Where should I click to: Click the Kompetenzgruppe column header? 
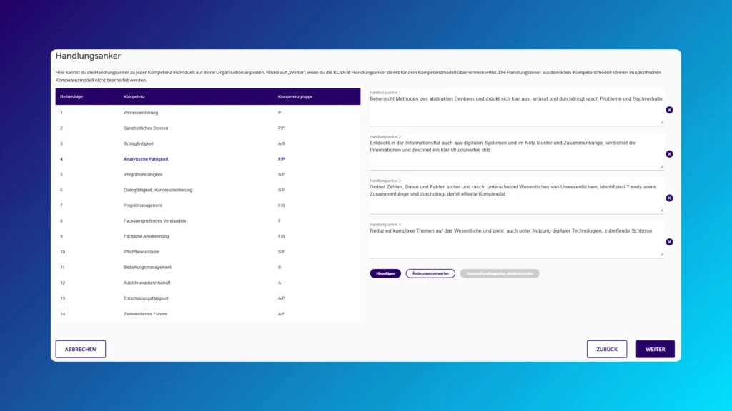coord(295,96)
